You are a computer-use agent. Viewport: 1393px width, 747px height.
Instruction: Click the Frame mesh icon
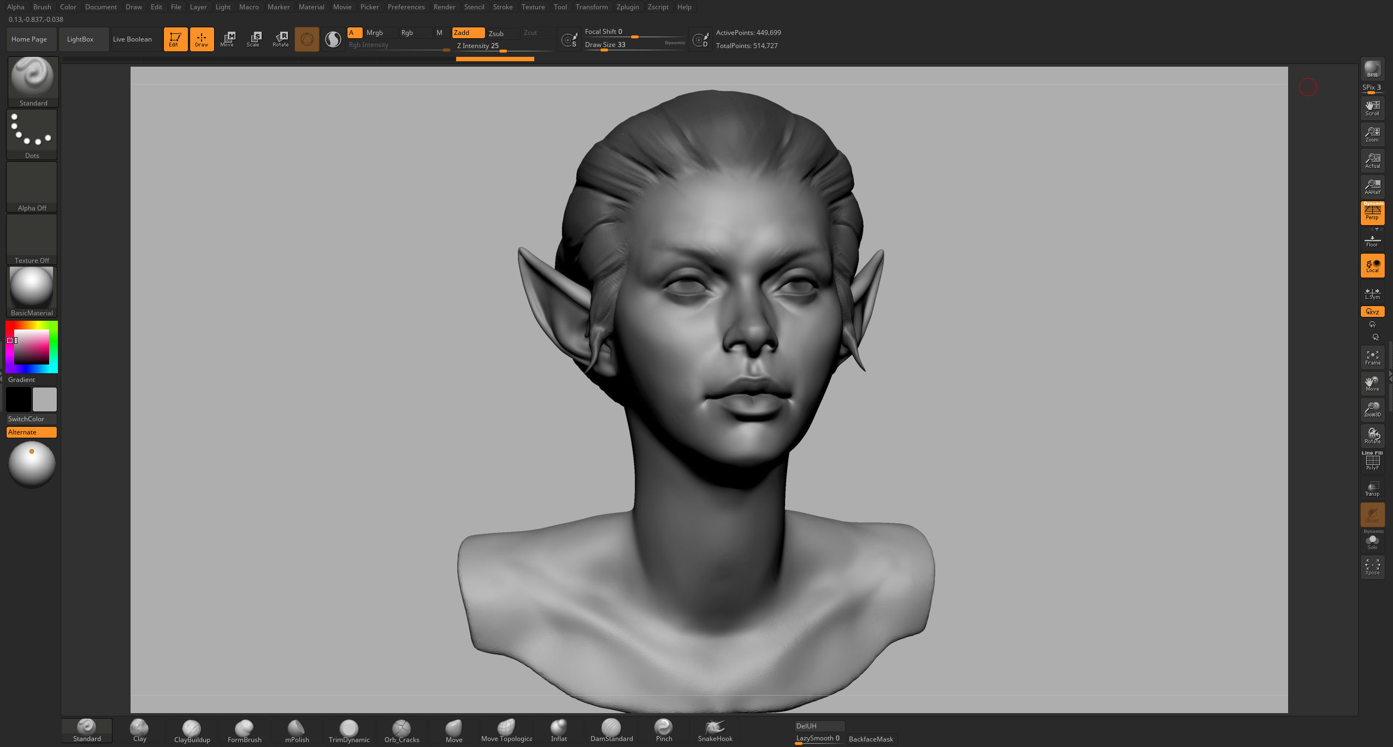pyautogui.click(x=1372, y=357)
